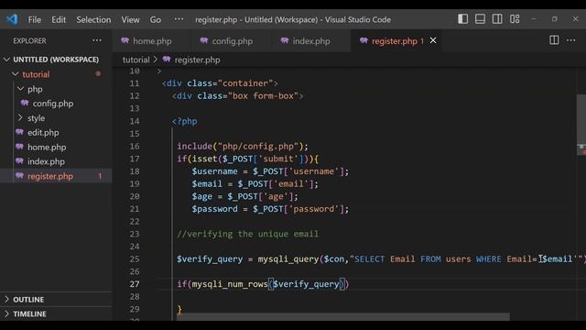586x330 pixels.
Task: Toggle the primary sidebar layout icon
Action: 462,19
